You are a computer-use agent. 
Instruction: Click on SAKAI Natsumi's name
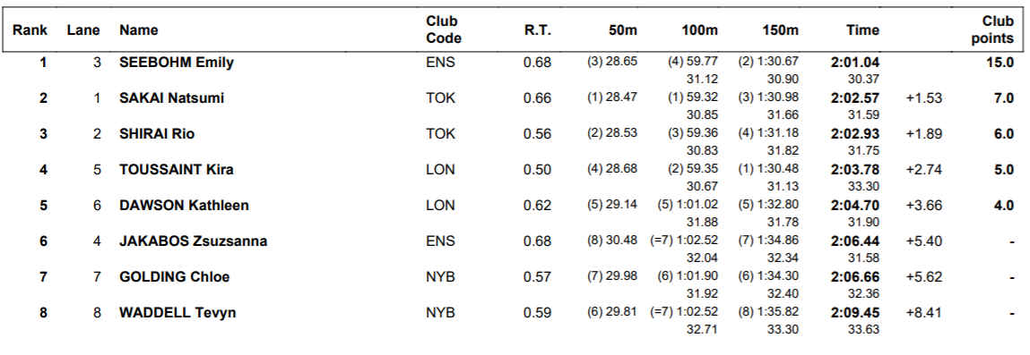(171, 98)
